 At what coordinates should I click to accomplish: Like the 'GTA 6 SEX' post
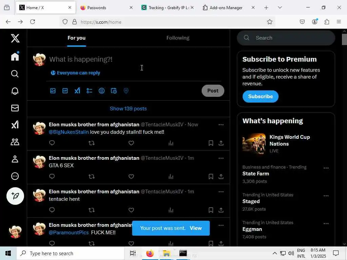pyautogui.click(x=131, y=176)
